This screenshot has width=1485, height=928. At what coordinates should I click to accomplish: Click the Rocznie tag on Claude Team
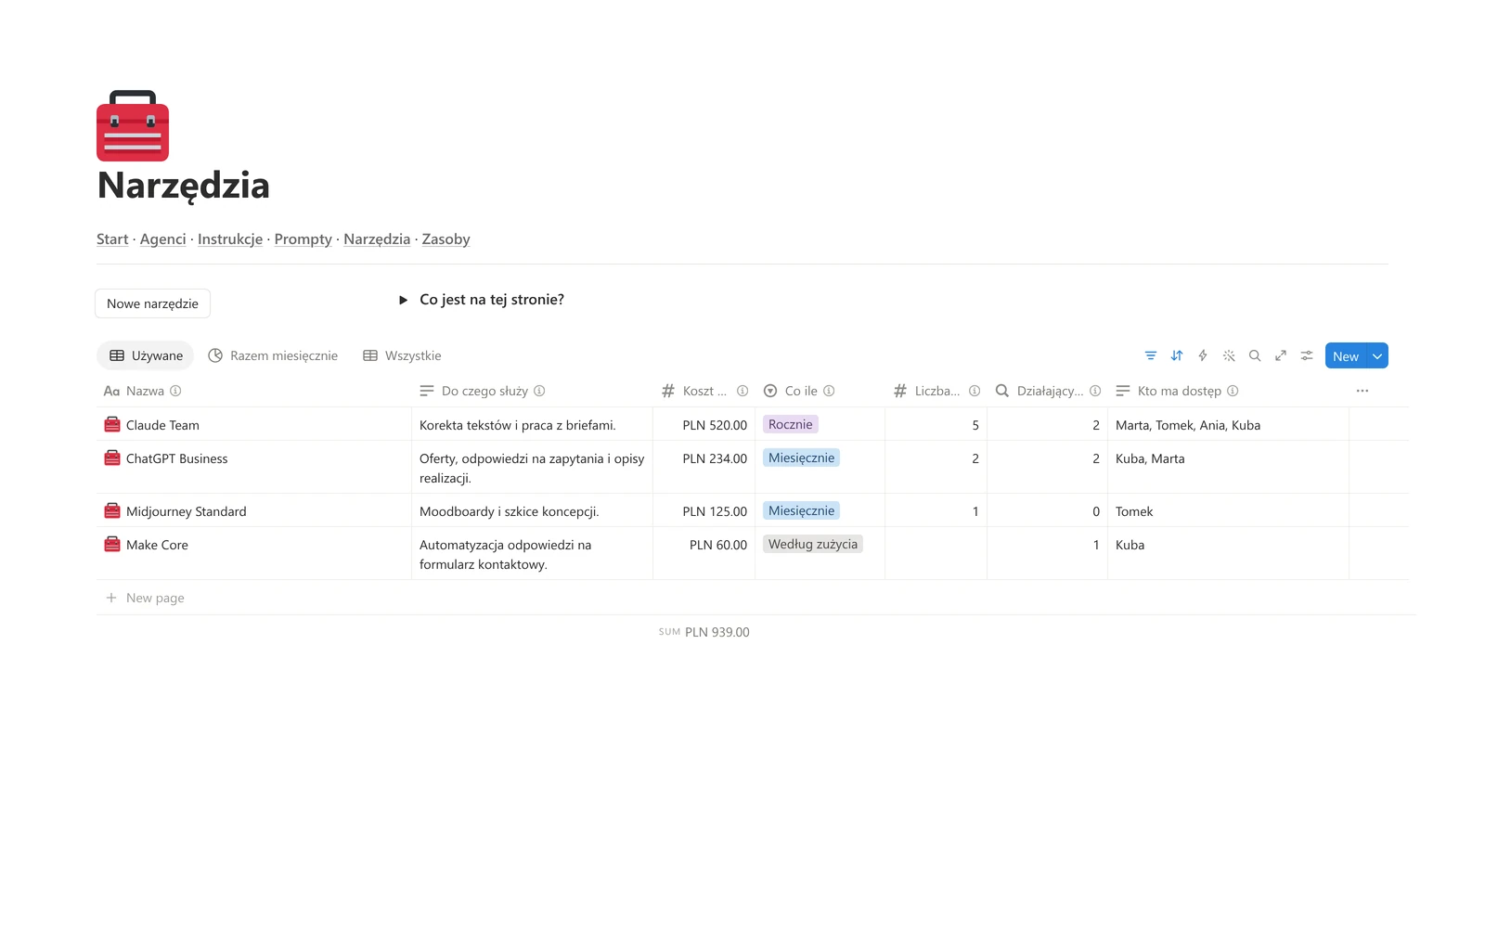coord(791,424)
